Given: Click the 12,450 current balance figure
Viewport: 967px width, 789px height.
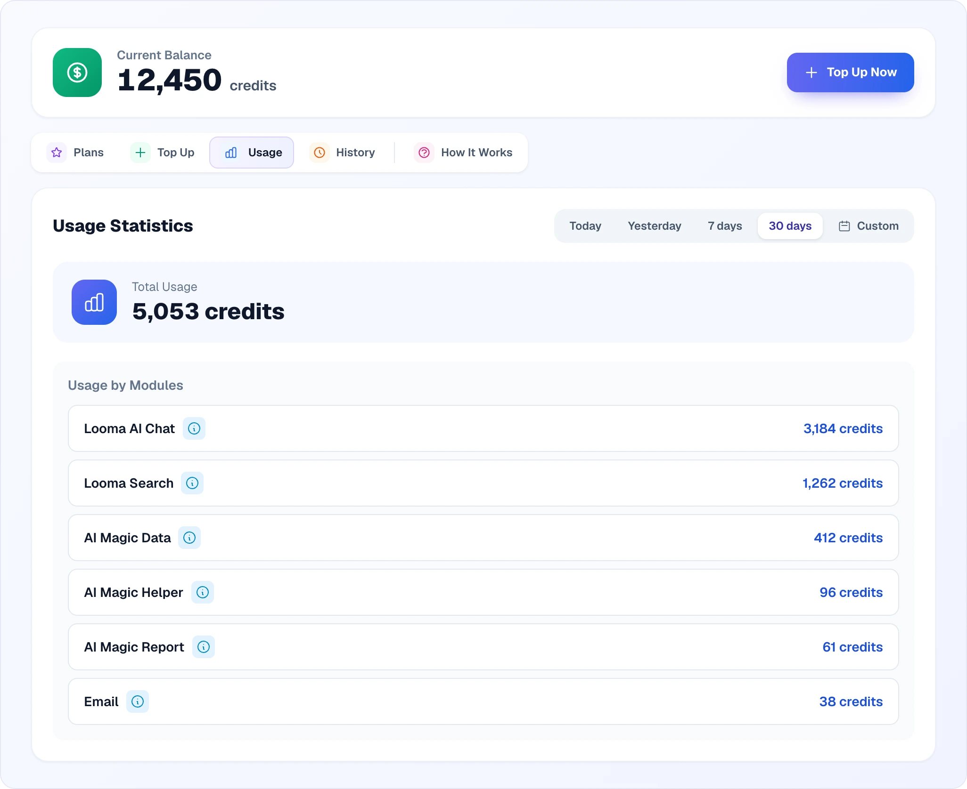Looking at the screenshot, I should tap(170, 80).
